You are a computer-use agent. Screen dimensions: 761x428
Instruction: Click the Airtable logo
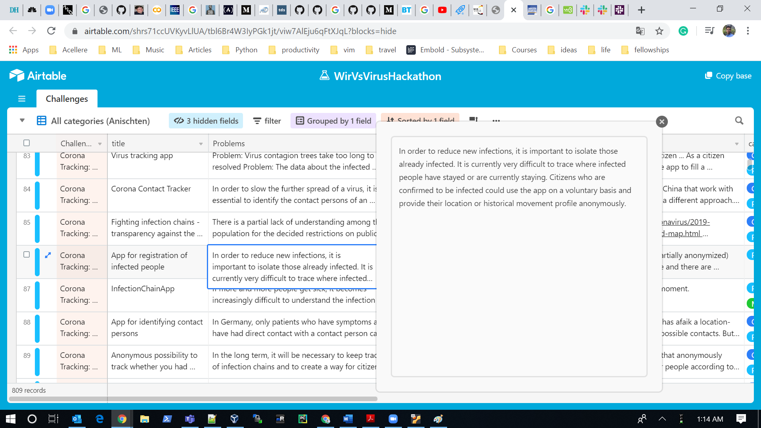click(x=38, y=75)
